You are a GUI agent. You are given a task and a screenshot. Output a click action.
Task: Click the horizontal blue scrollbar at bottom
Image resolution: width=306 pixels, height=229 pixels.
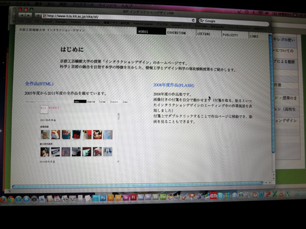(137, 184)
